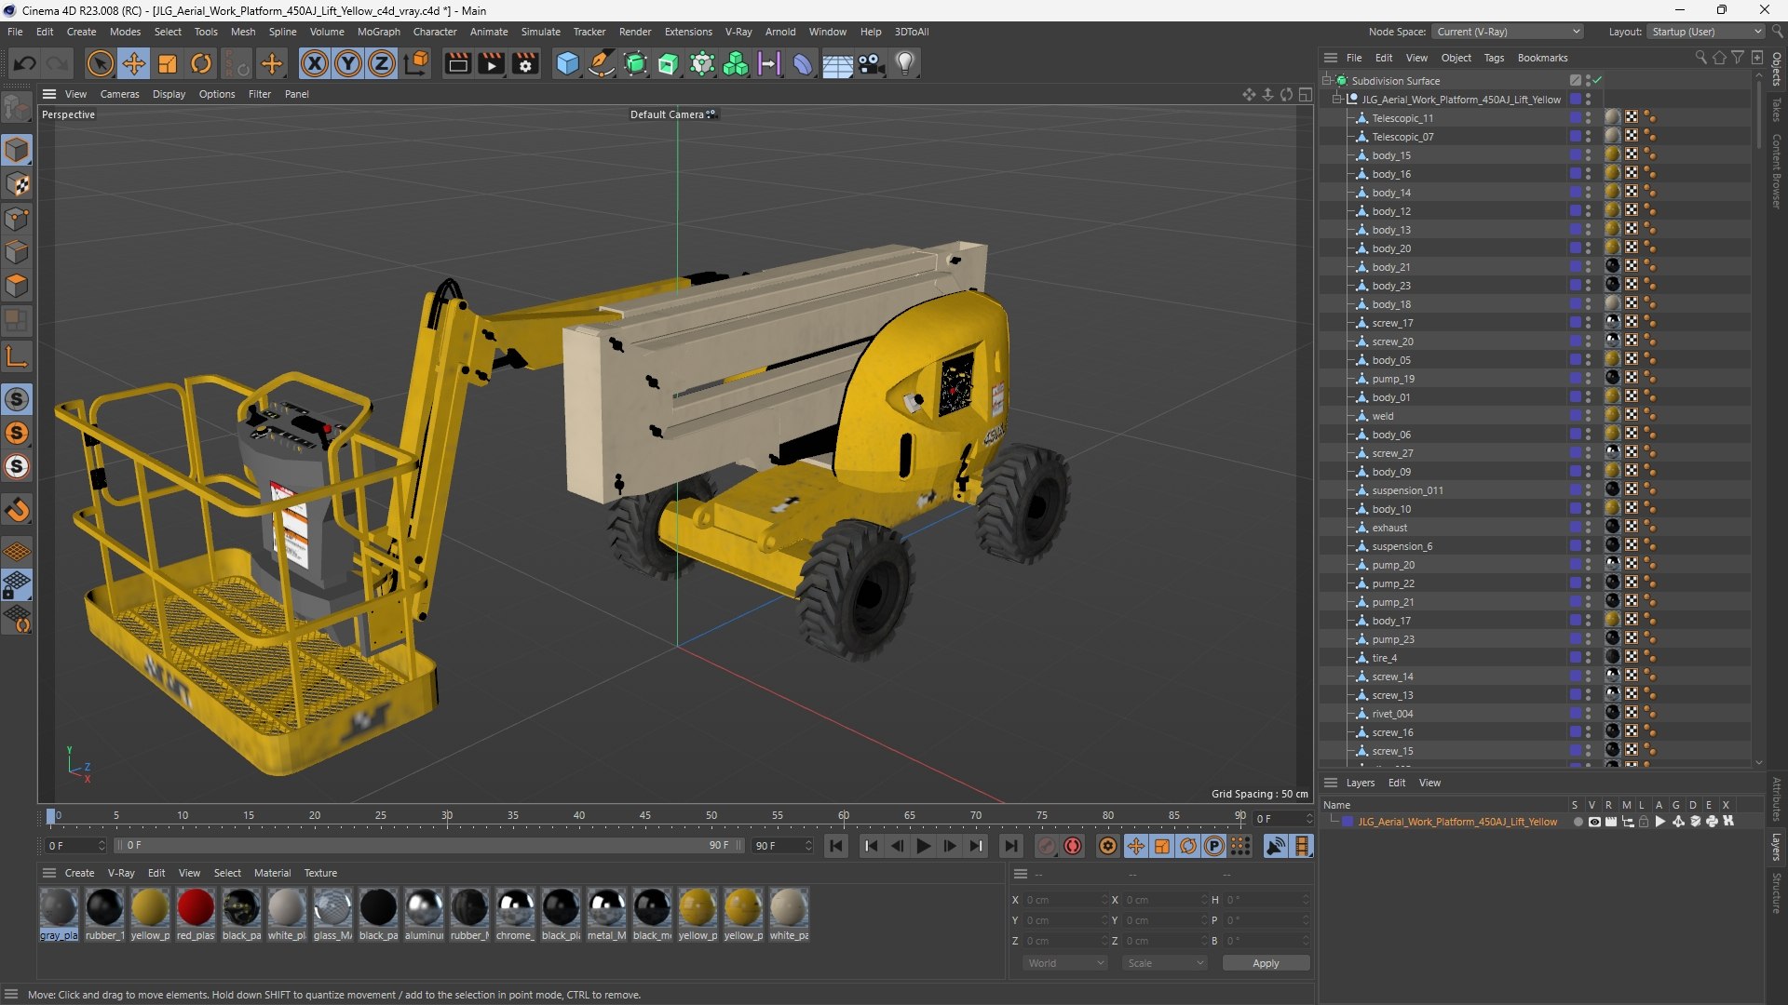Select the Scale tool
1788x1005 pixels.
[168, 64]
